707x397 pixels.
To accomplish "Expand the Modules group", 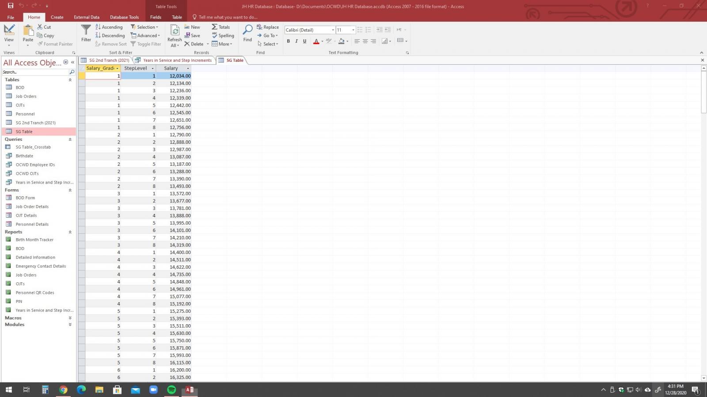I will pyautogui.click(x=70, y=325).
